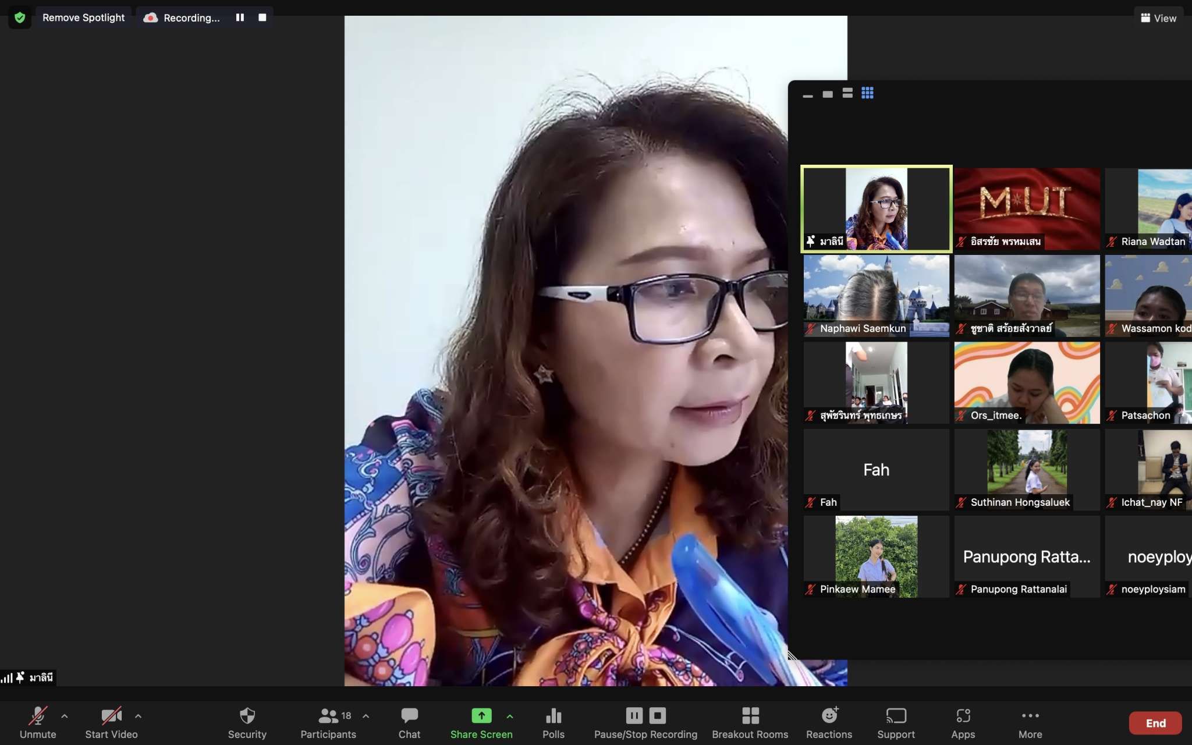The image size is (1192, 745).
Task: Expand video options arrow beside Start Video
Action: click(138, 716)
